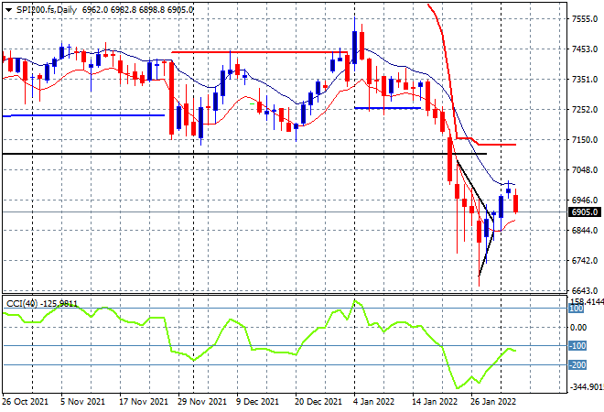Click the 26 Oct 2021 date label
Screen dimensions: 604x412
tap(25, 402)
